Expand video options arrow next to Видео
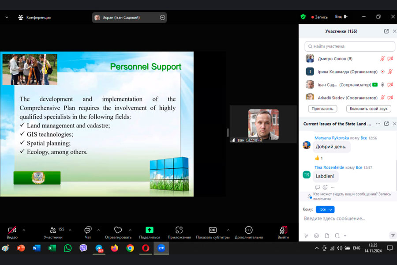The image size is (397, 265). [24, 230]
